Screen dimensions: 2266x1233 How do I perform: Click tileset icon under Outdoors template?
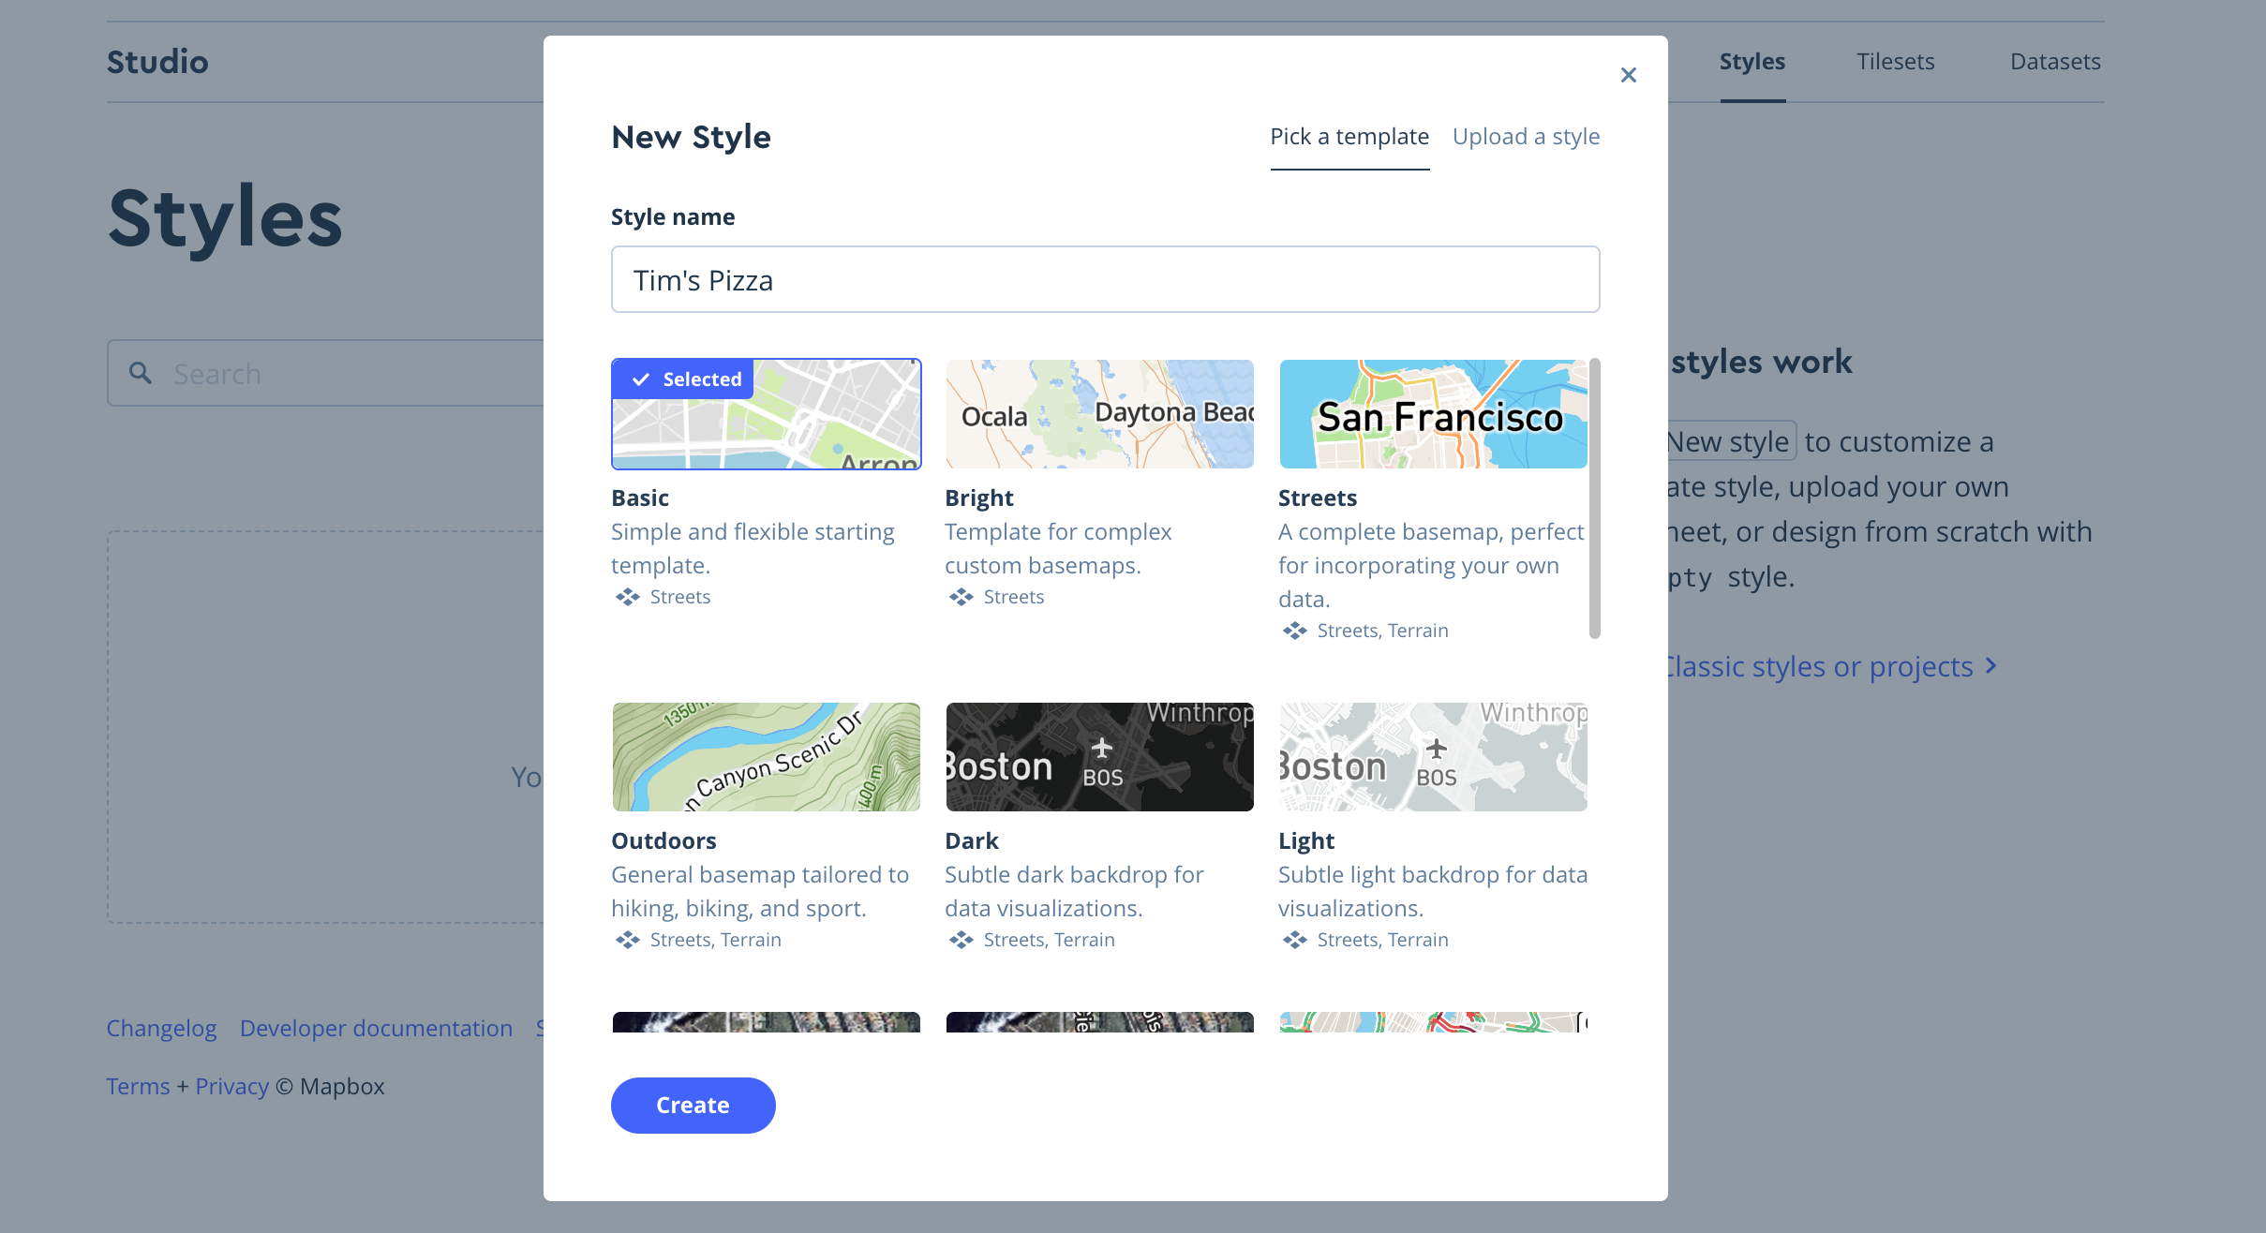627,940
